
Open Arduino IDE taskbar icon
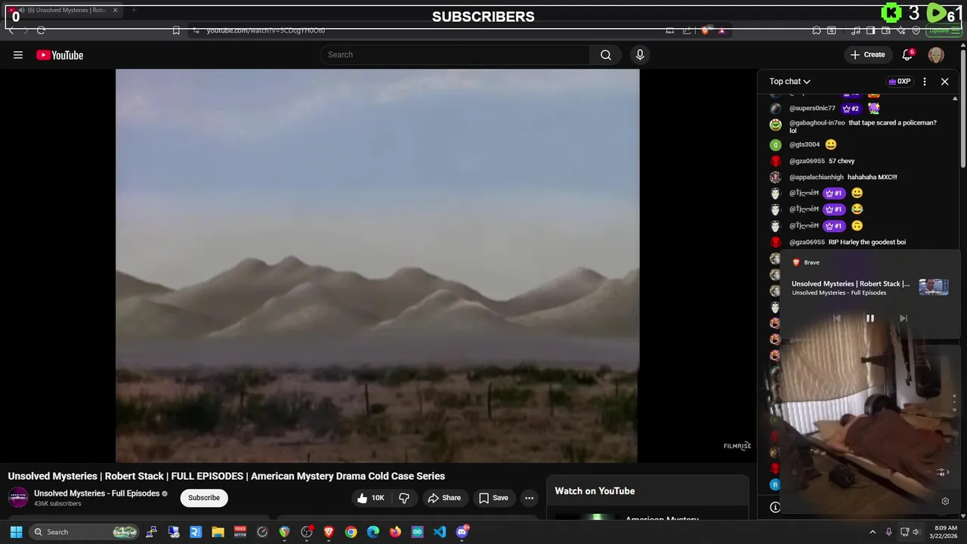pos(417,532)
